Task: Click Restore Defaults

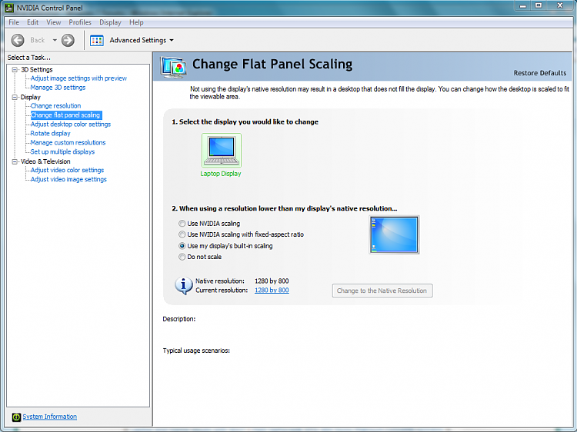Action: tap(540, 73)
